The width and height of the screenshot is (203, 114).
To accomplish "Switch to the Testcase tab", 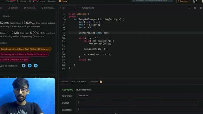I will click(x=64, y=82).
